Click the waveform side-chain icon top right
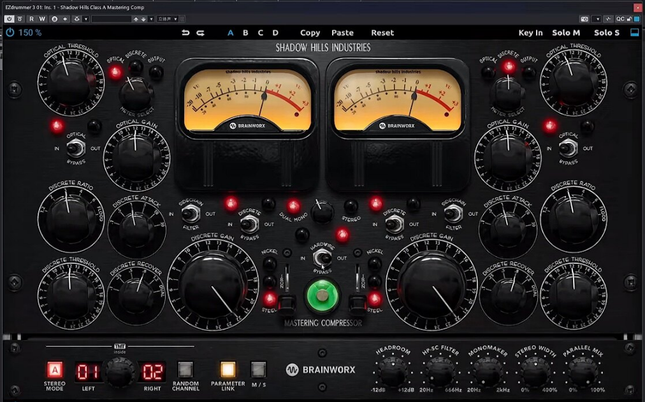645x402 pixels. [x=609, y=19]
